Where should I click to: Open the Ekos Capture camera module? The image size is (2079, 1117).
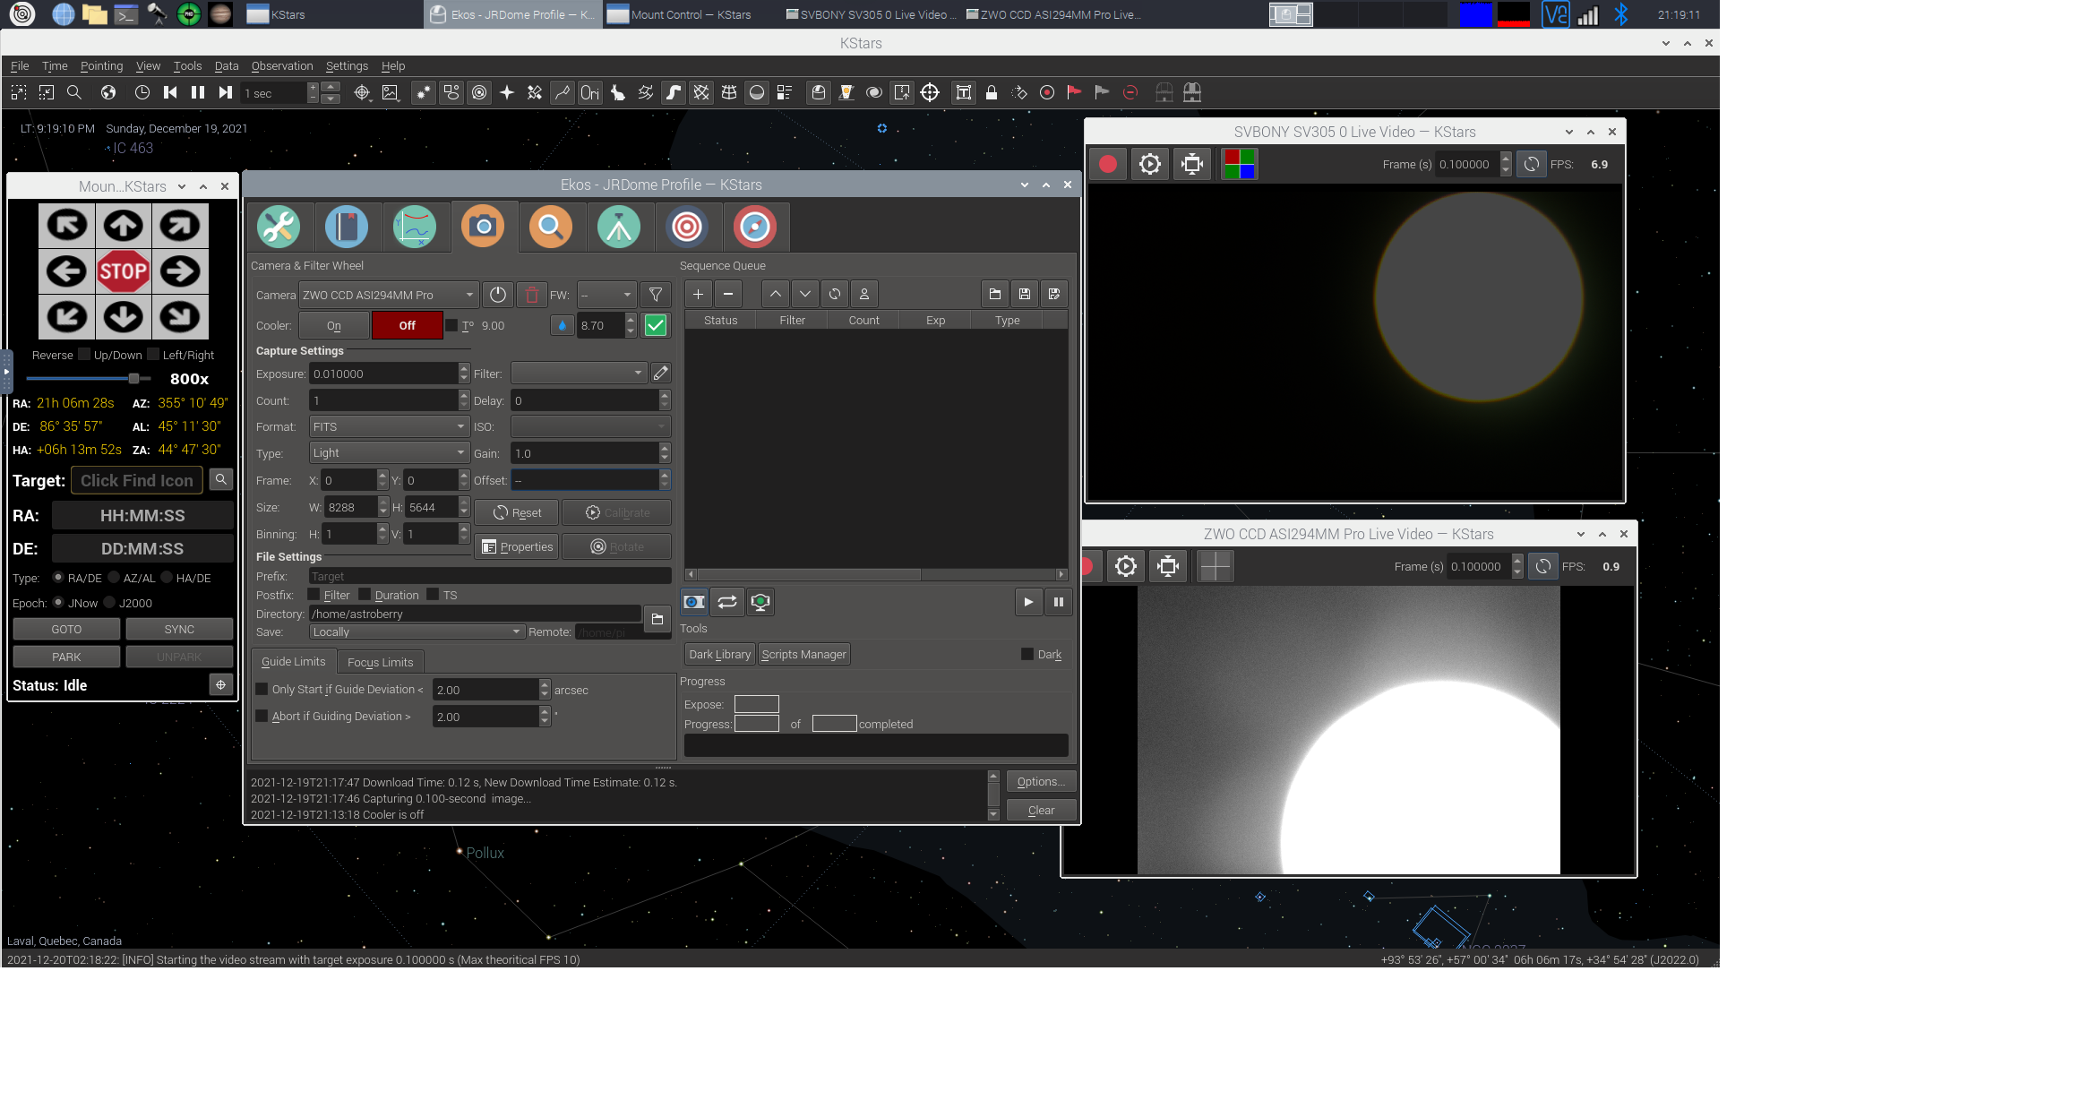click(x=483, y=227)
